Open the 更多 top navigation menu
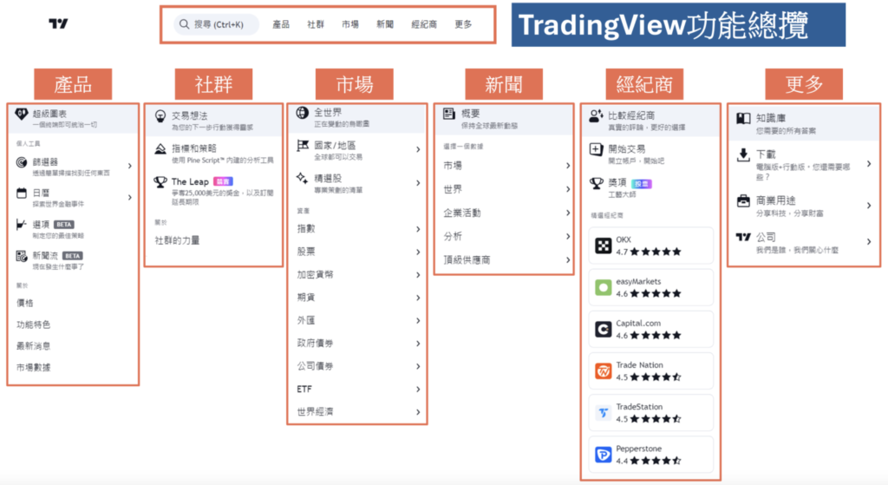 pyautogui.click(x=463, y=24)
